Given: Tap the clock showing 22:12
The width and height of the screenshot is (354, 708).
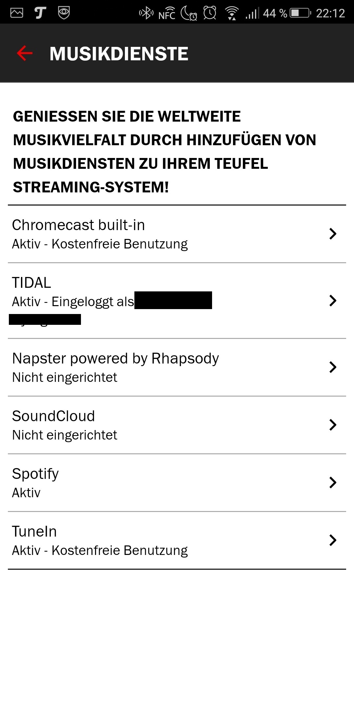Looking at the screenshot, I should click(330, 13).
